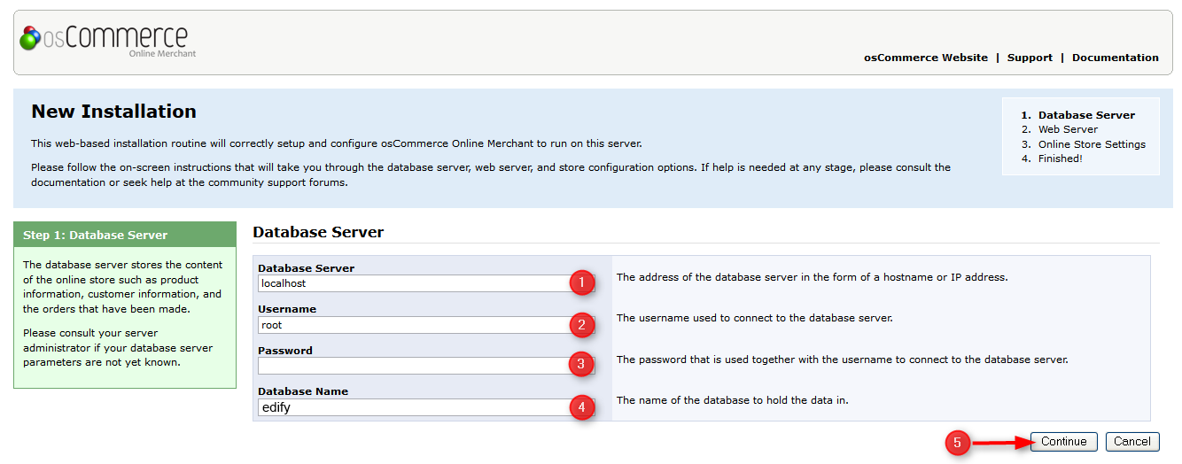Focus the Database Name field containing edify
This screenshot has width=1182, height=464.
click(x=413, y=407)
